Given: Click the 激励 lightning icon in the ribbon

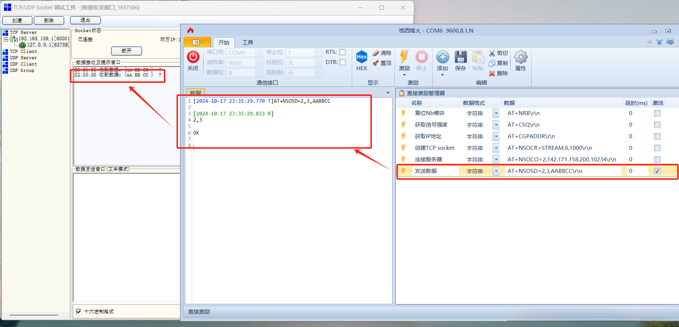Looking at the screenshot, I should point(404,57).
